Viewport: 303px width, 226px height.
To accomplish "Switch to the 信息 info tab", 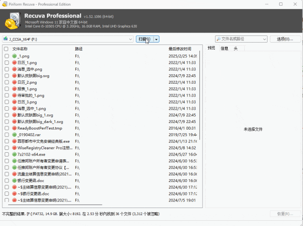I will click(x=224, y=48).
